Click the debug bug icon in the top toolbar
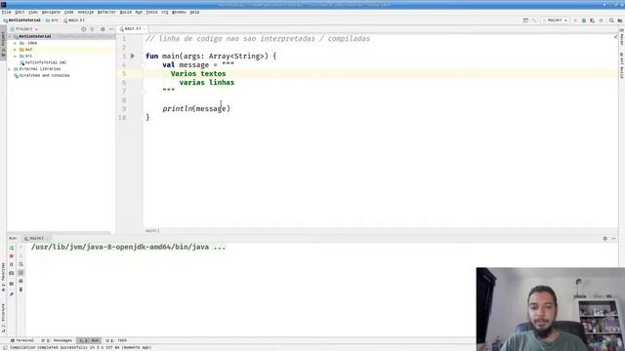Viewport: 625px width, 351px height. coord(584,20)
